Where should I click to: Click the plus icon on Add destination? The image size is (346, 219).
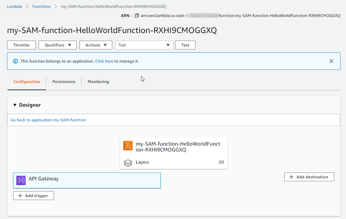click(x=291, y=177)
